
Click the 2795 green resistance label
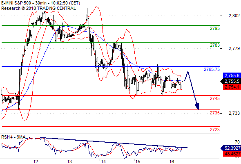(215, 28)
